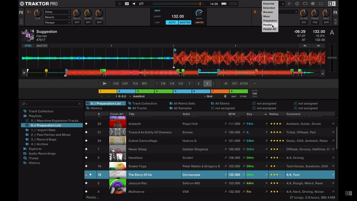This screenshot has width=357, height=201.
Task: Open the info icon in the header
Action: tap(313, 4)
